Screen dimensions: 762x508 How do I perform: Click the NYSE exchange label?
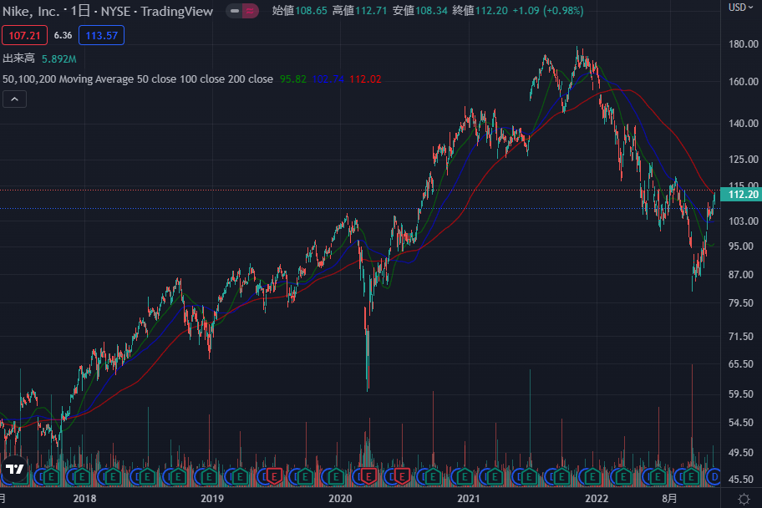[116, 11]
